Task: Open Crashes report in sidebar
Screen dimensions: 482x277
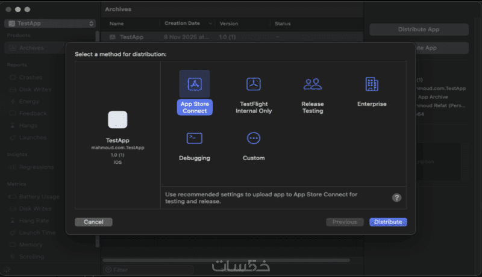Action: pos(31,78)
